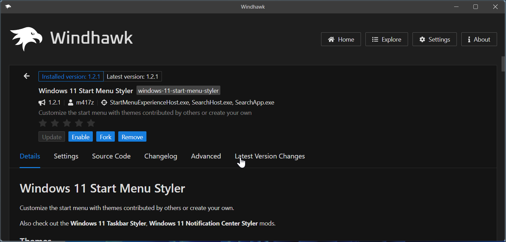The height and width of the screenshot is (242, 506).
Task: Open the Windows 11 Taskbar Styler link
Action: click(x=108, y=223)
